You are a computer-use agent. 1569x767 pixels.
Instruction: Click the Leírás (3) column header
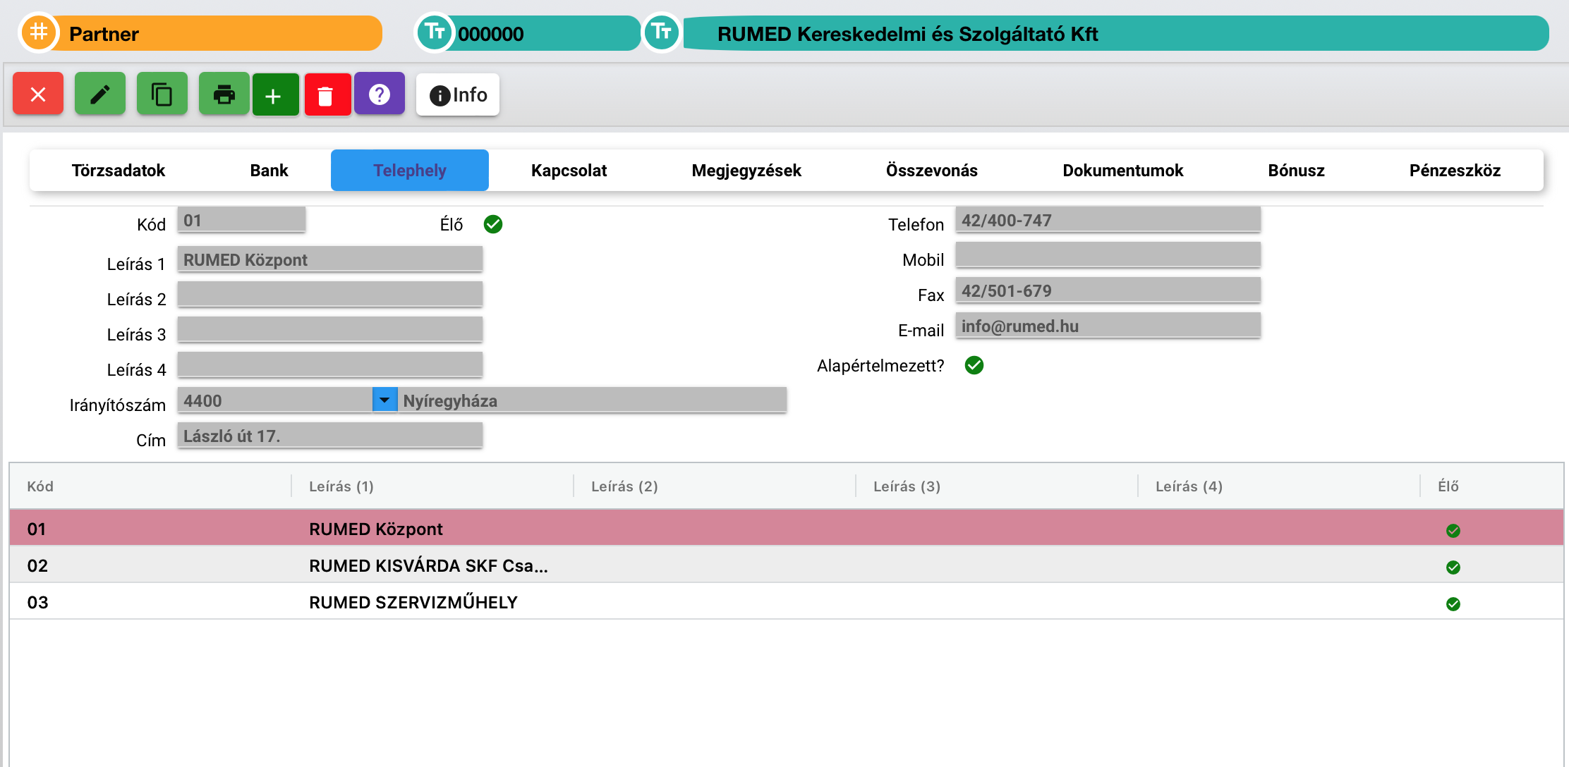coord(998,486)
